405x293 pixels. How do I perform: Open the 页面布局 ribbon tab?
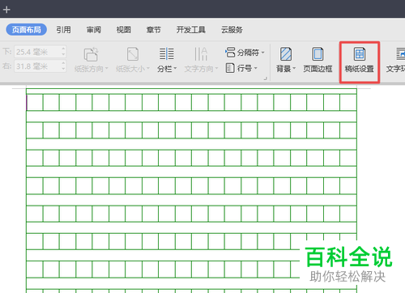[26, 30]
